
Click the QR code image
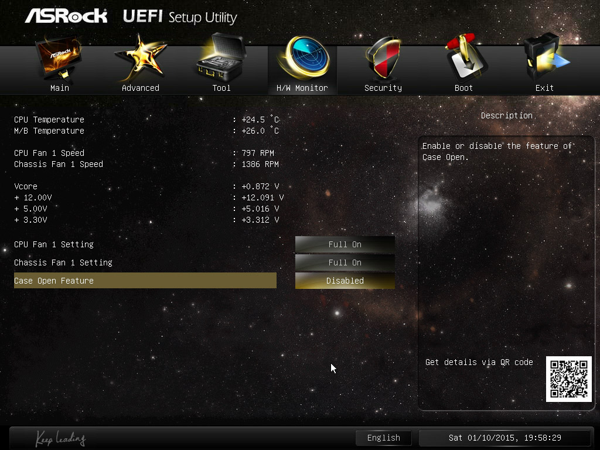pos(568,379)
